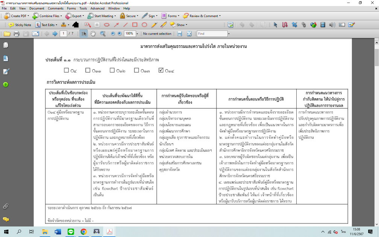Open the Advanced menu
This screenshot has height=237, width=379.
97,8
